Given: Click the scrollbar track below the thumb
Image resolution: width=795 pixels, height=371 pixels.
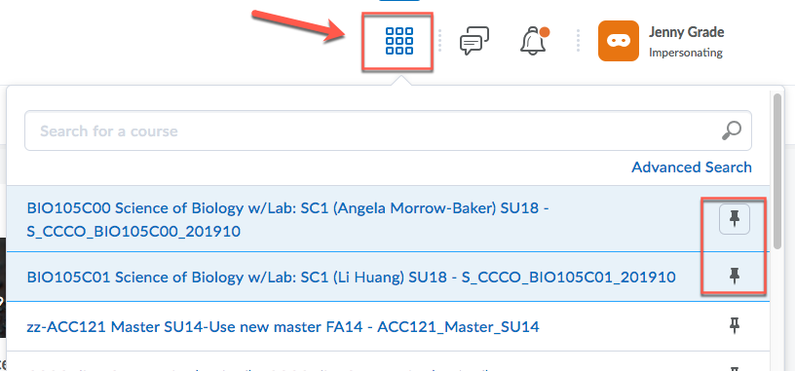Looking at the screenshot, I should 776,310.
